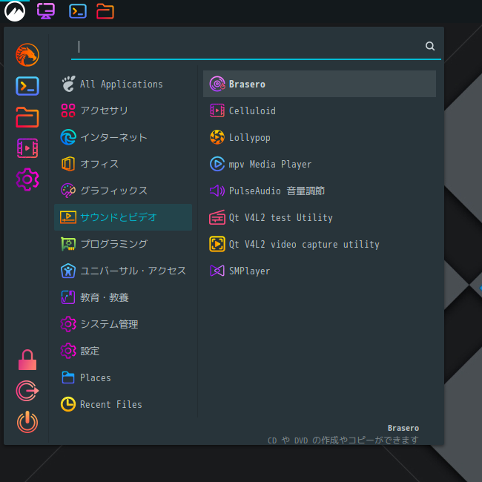Click the dragon user avatar icon
Viewport: 482px width, 482px height.
[x=27, y=55]
